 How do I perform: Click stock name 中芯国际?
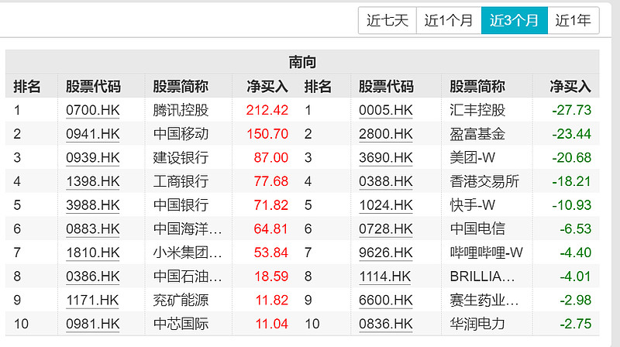181,324
